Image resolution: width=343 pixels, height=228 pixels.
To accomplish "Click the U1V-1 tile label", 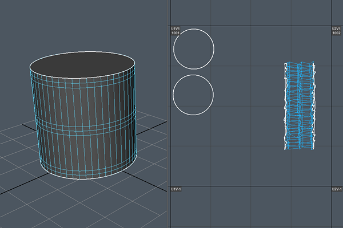I will tap(176, 189).
